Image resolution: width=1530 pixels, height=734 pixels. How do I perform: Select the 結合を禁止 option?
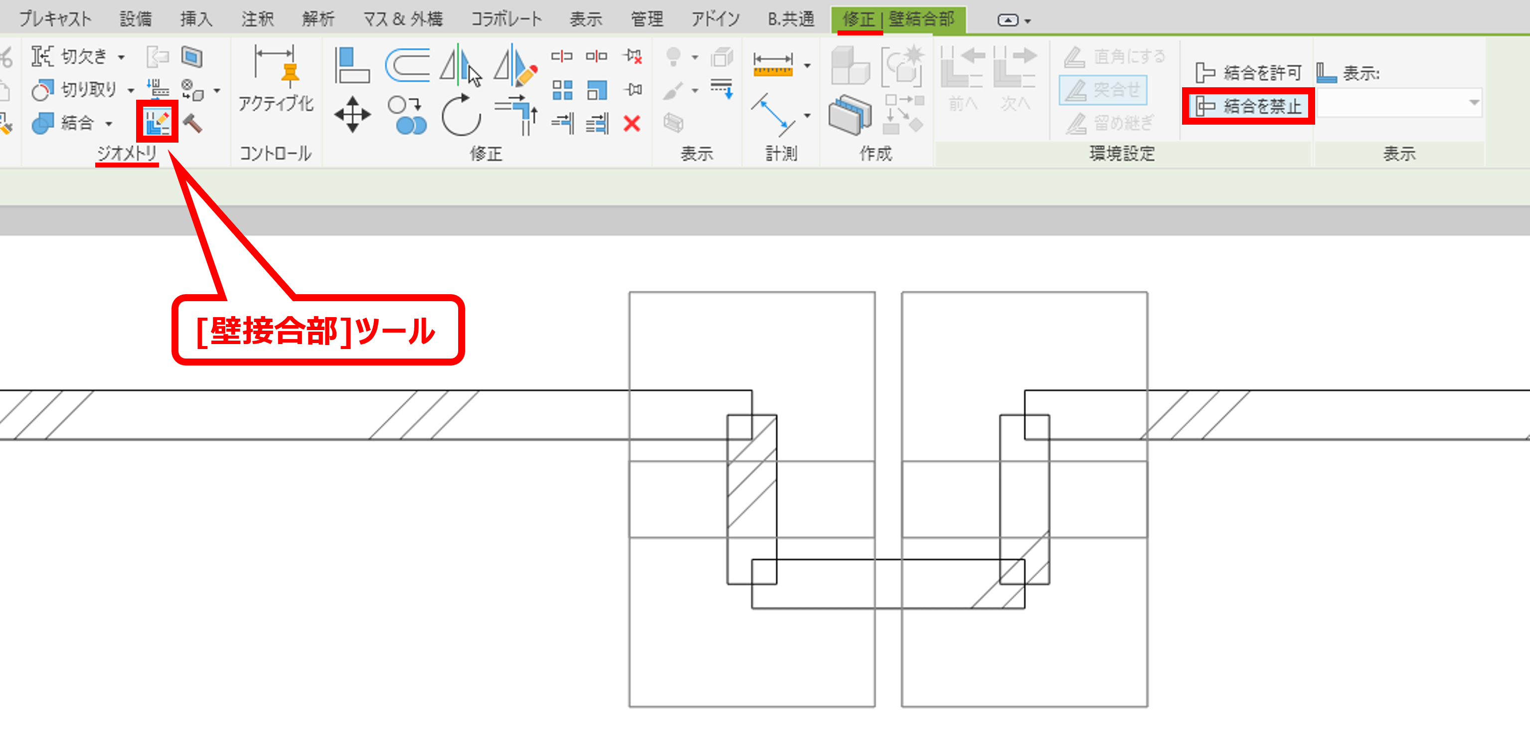[x=1248, y=106]
